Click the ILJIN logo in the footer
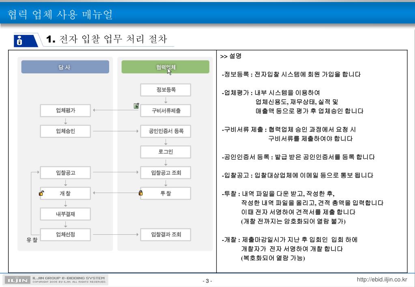The width and height of the screenshot is (415, 287). coord(17,280)
